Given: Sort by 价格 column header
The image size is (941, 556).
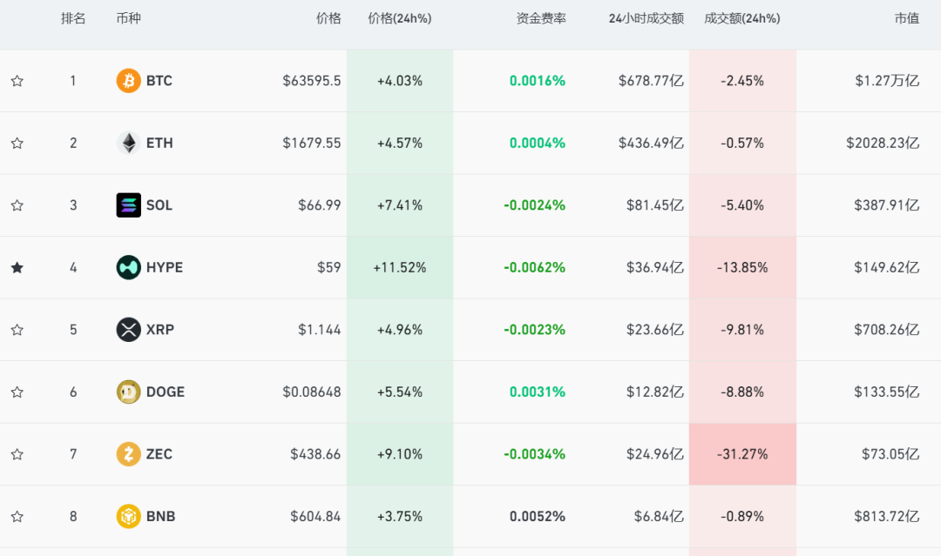Looking at the screenshot, I should [x=328, y=18].
